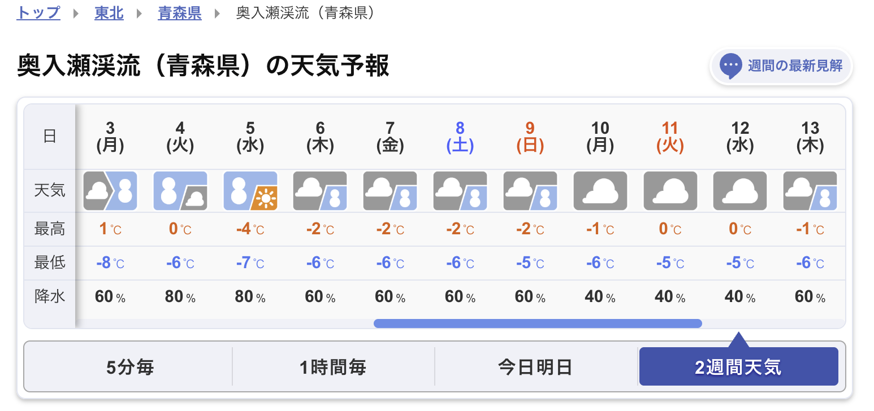Click the snow and sun icon for the 5th (水)
Image resolution: width=874 pixels, height=411 pixels.
(250, 191)
